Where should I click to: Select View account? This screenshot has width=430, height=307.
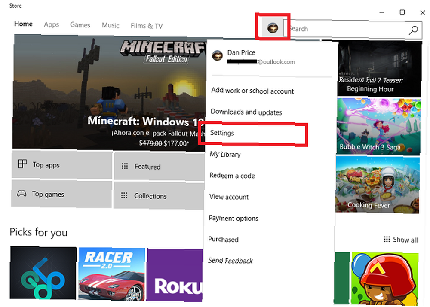[229, 197]
